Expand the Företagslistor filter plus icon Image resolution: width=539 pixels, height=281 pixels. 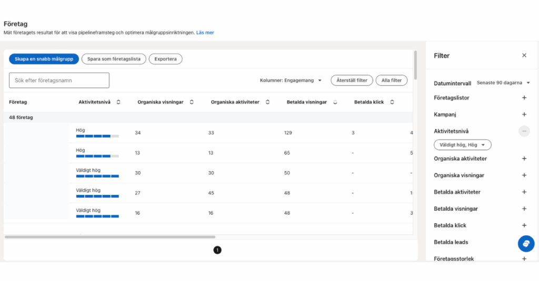click(524, 98)
